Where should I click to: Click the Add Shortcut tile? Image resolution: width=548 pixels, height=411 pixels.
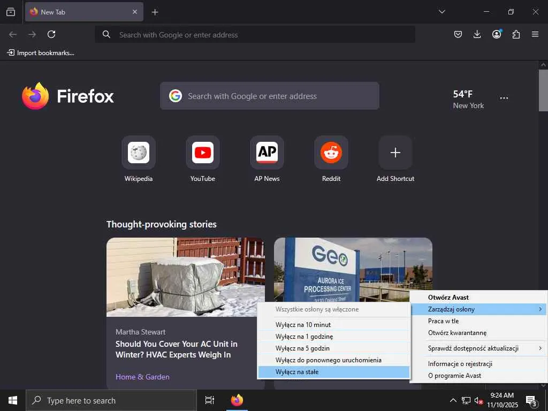395,159
